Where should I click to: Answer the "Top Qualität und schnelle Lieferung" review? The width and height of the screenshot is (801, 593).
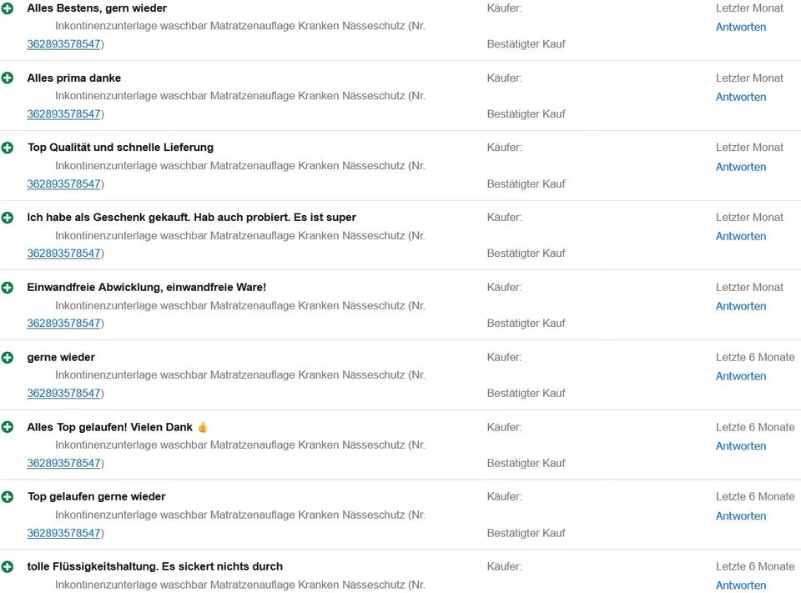(740, 167)
